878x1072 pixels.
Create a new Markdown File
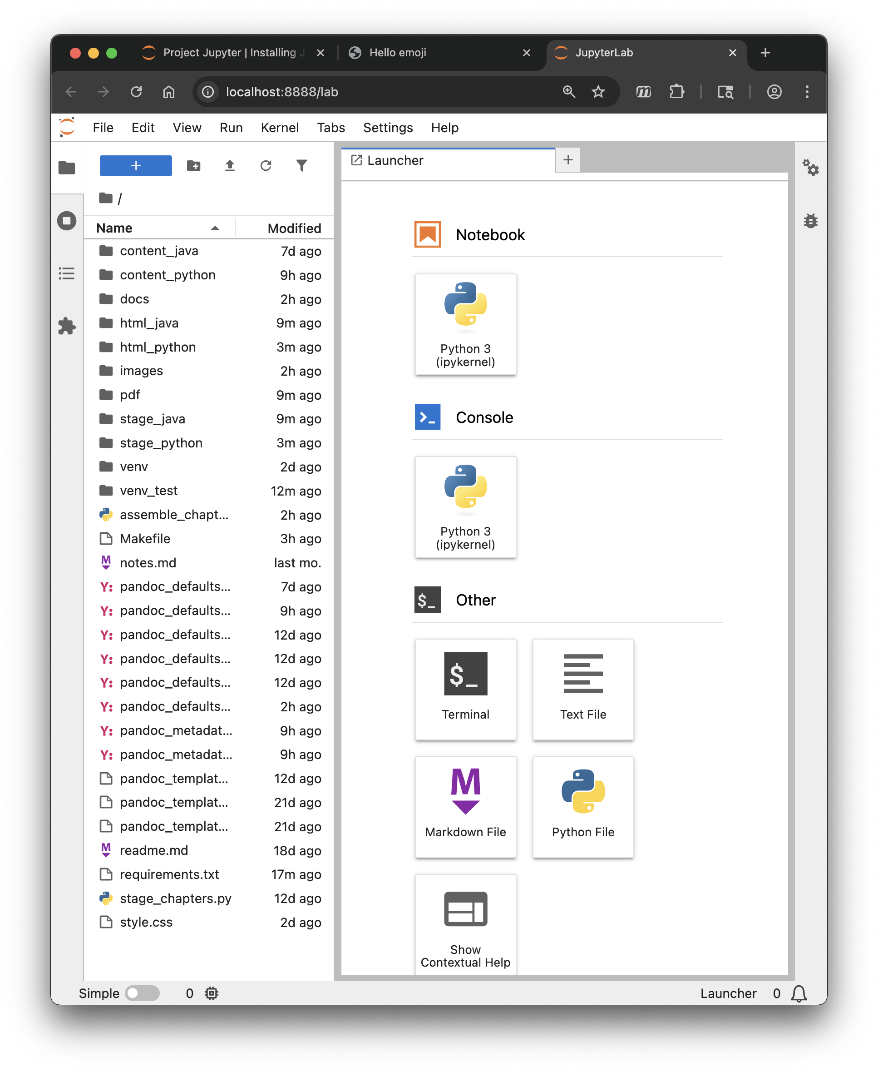tap(465, 807)
